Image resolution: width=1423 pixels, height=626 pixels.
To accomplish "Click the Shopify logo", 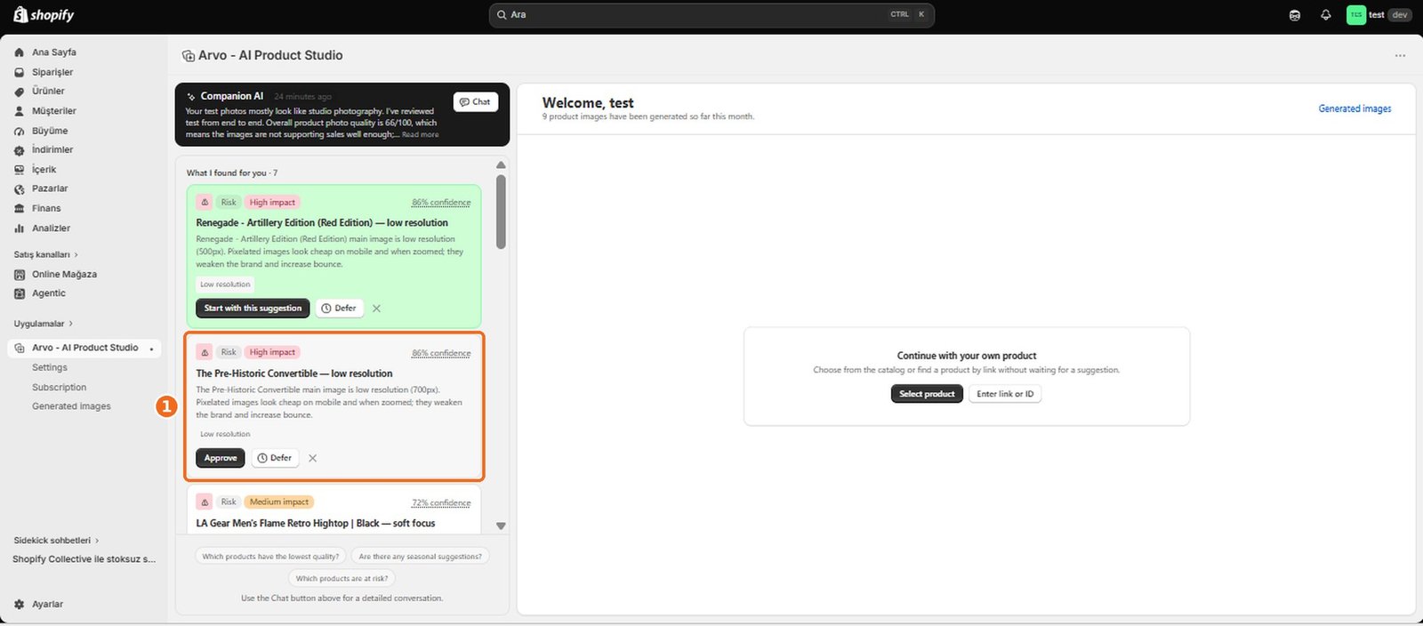I will (x=44, y=14).
